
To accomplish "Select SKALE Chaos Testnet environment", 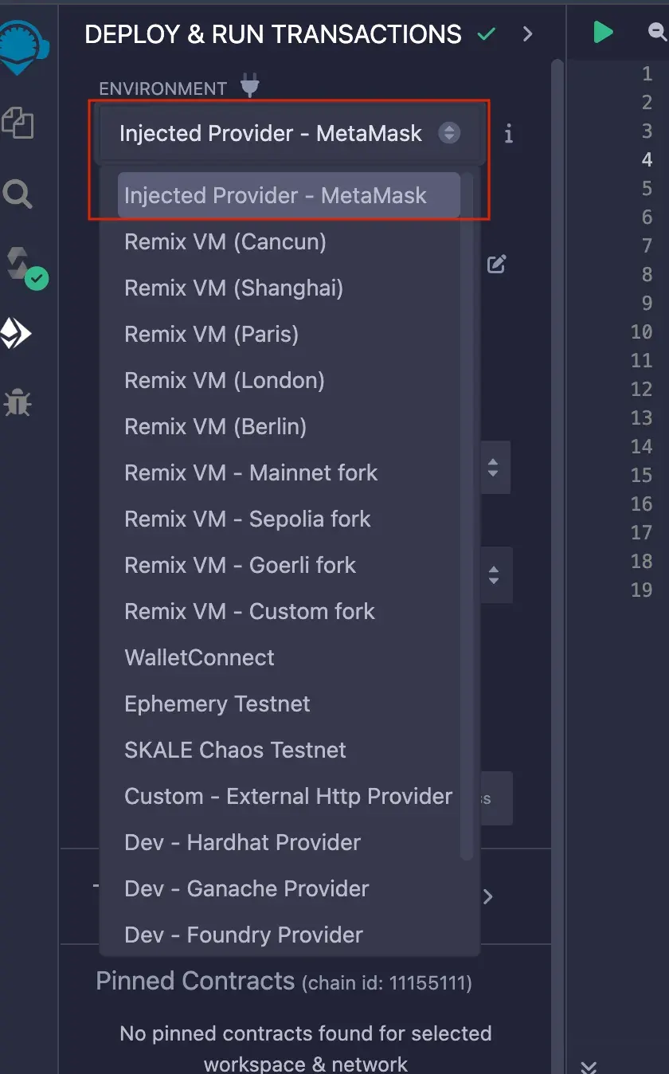I will pos(289,750).
